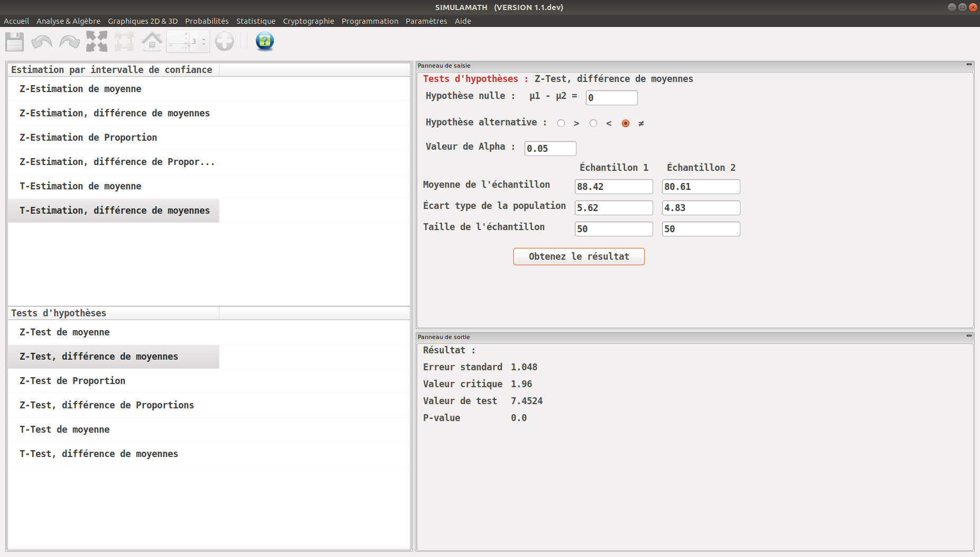Click the null hypothesis µ1 - µ2 field

(611, 98)
